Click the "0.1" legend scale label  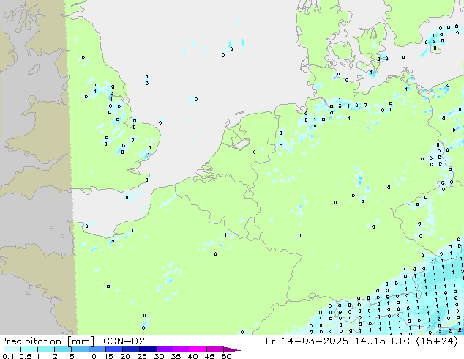(x=8, y=356)
